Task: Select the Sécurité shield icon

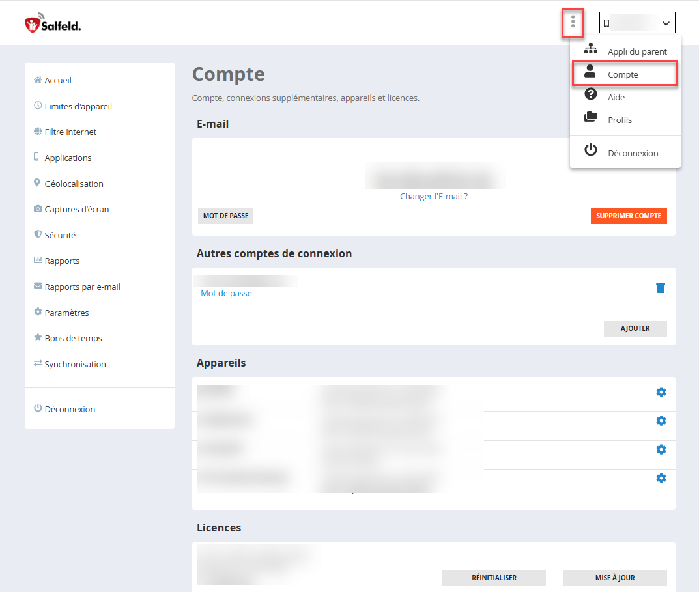Action: coord(38,235)
